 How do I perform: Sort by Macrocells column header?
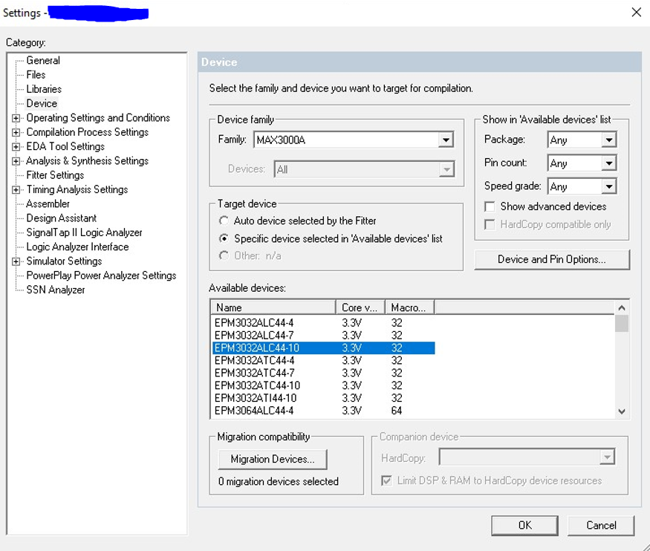point(410,307)
